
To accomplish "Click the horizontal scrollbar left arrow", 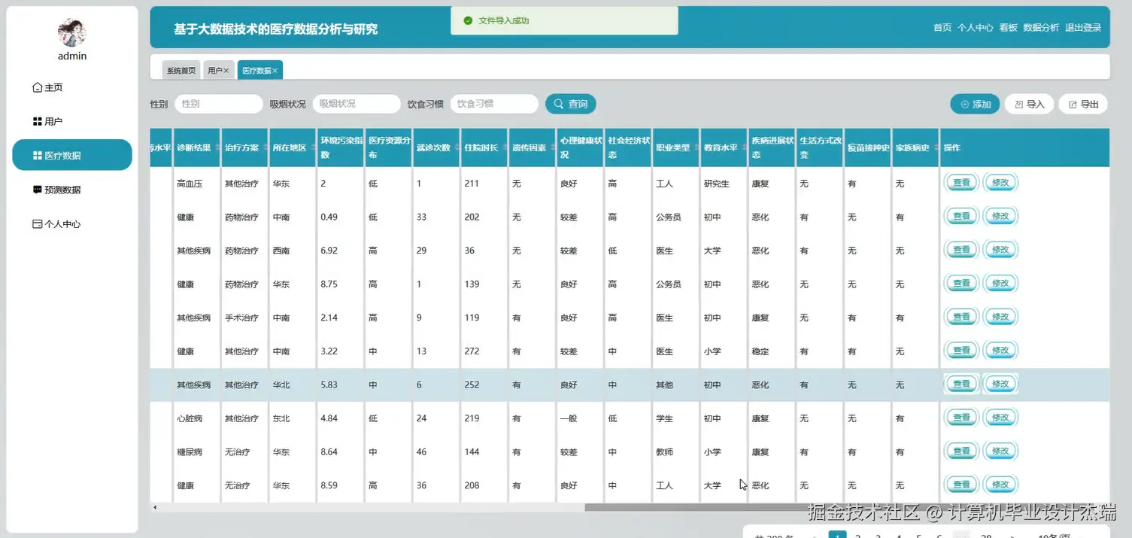I will [155, 507].
